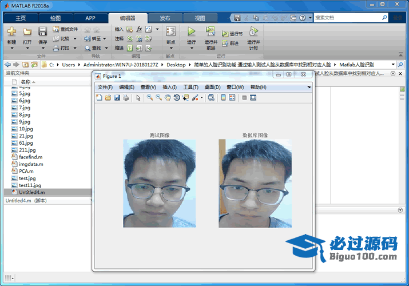Open a file with the 打开 icon
The height and width of the screenshot is (286, 409).
(x=27, y=31)
